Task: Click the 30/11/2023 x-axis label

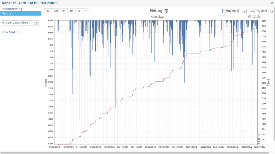Action: pos(136,147)
